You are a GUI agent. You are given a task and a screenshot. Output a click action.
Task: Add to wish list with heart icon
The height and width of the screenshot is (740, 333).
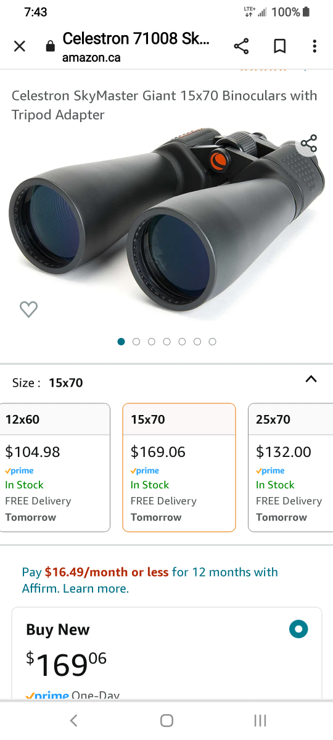pyautogui.click(x=28, y=309)
